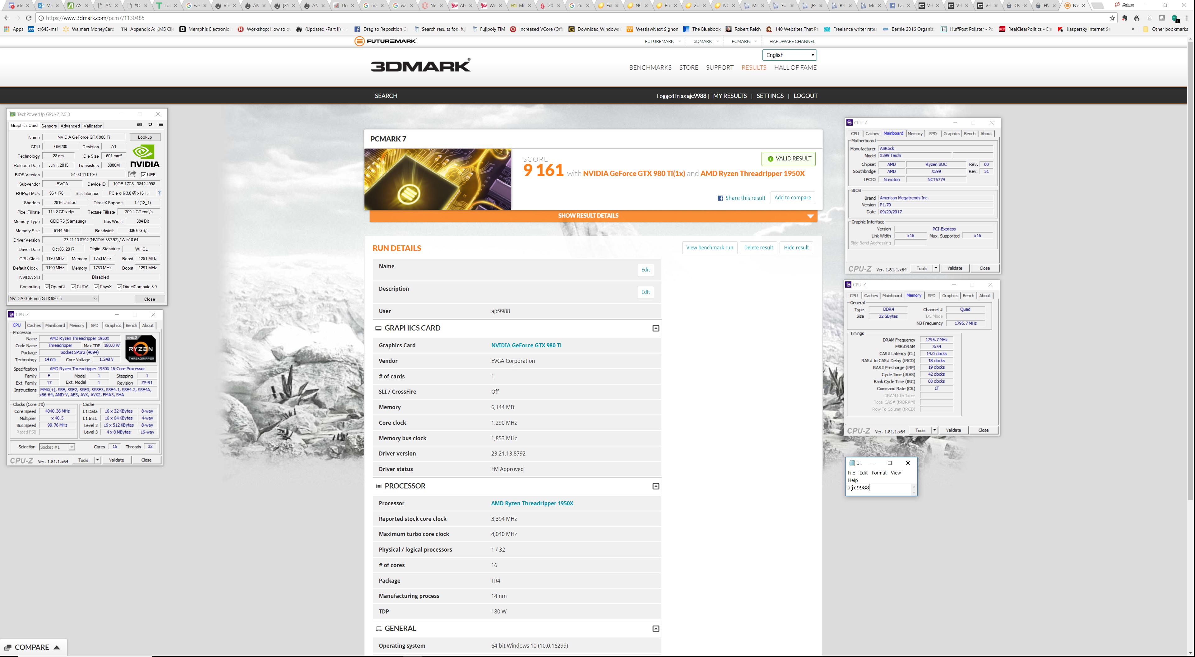Open the English language dropdown

pos(790,55)
